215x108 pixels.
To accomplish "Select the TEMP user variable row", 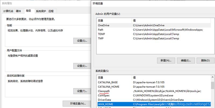I will click(154, 34).
